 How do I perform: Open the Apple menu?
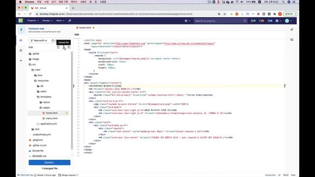[x=20, y=2]
